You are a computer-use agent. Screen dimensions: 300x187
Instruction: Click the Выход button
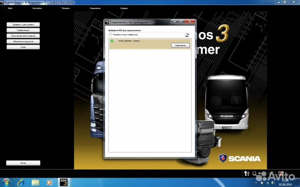(x=23, y=163)
